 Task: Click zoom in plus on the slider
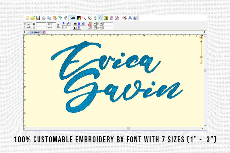(x=202, y=42)
